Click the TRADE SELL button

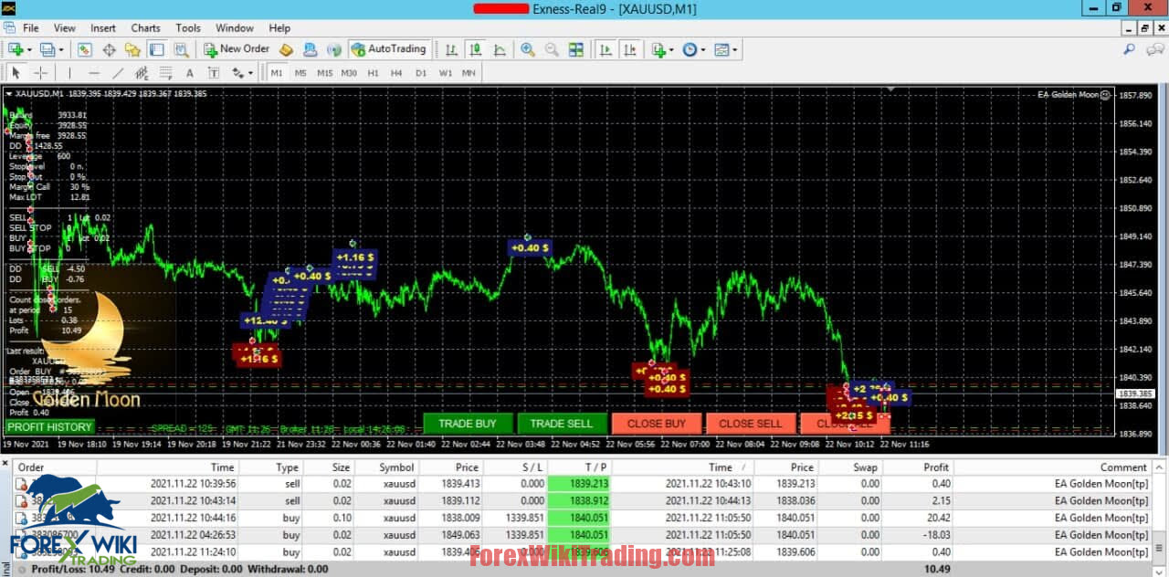coord(562,424)
